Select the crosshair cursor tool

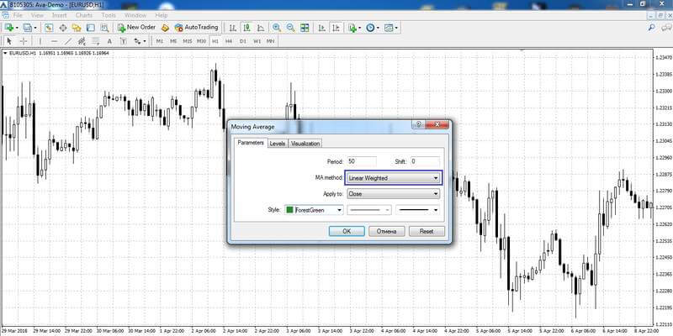[24, 41]
